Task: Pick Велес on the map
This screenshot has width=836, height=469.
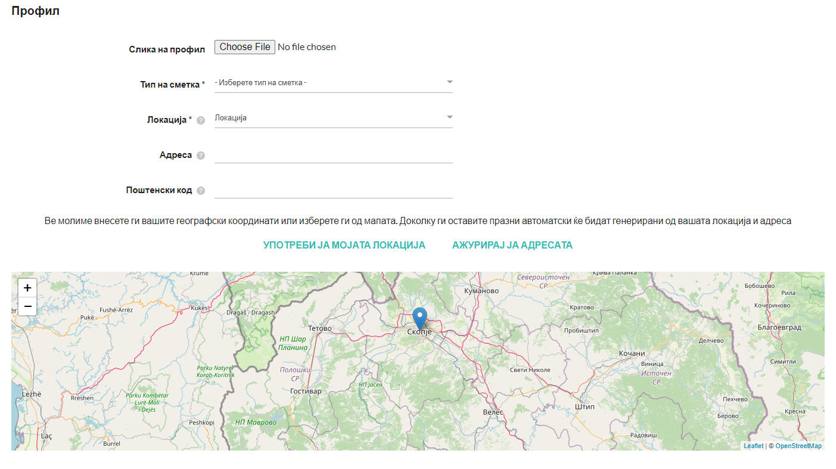Action: click(493, 412)
